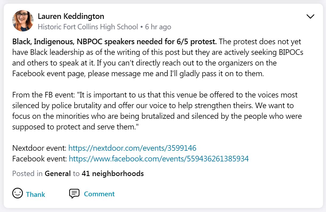Screen dimensions: 326x212
Task: Click the "supposed to protect and serve them" line
Action: (76, 127)
